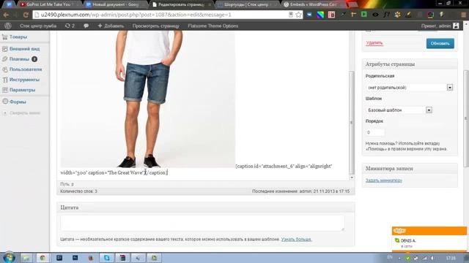Click the page's vertical scrollbar
The width and height of the screenshot is (469, 263).
(466, 118)
